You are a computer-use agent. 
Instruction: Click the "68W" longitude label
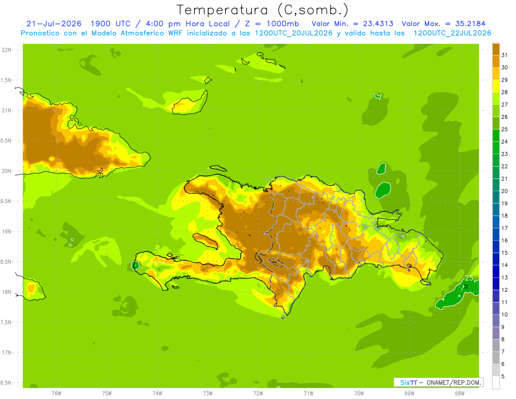click(x=460, y=393)
